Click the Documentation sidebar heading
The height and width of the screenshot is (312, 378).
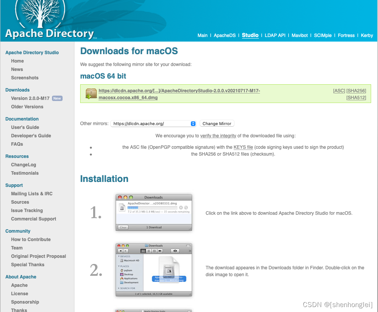click(22, 119)
